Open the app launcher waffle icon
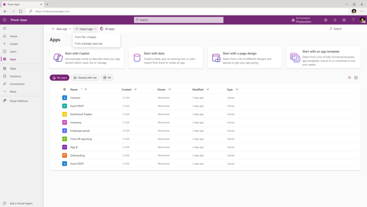Image resolution: width=367 pixels, height=207 pixels. (x=4, y=20)
